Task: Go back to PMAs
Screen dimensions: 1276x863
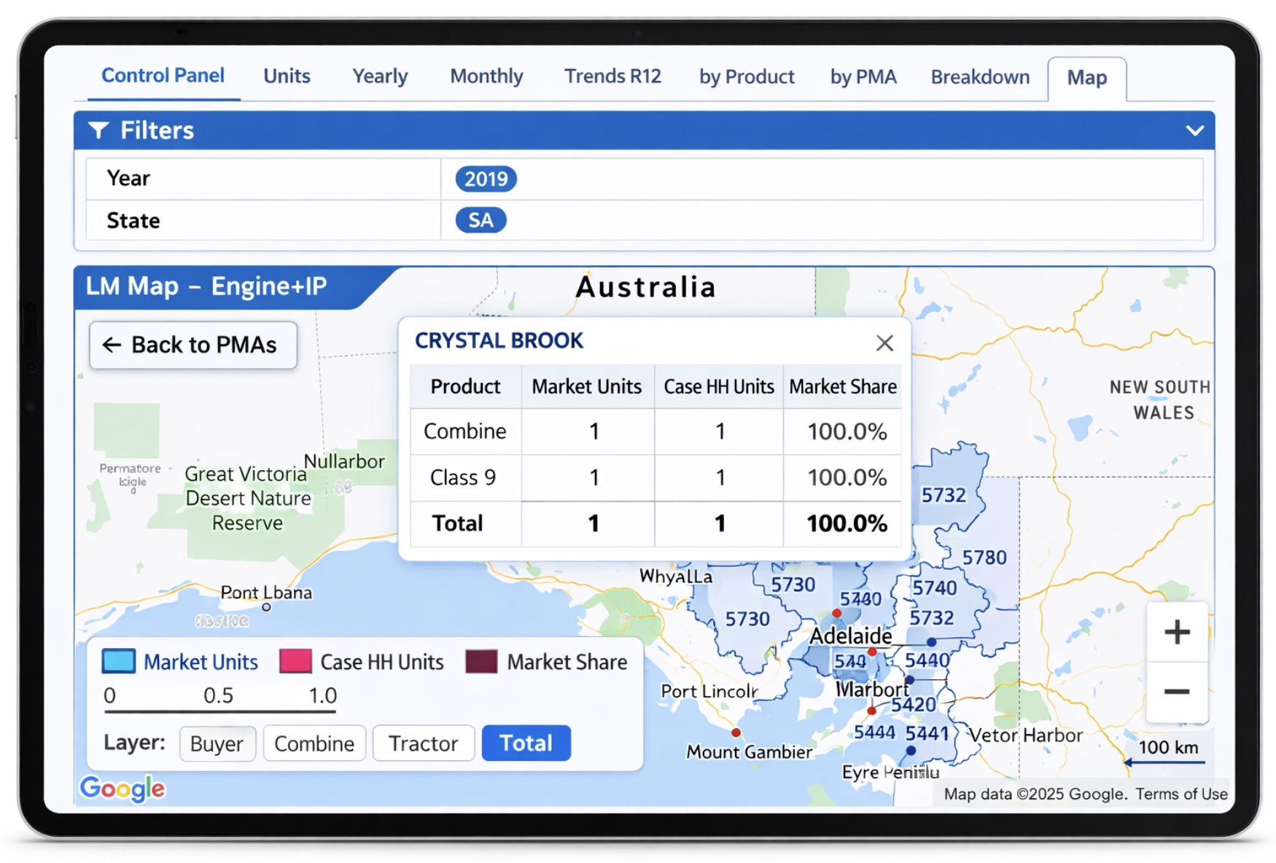Action: pyautogui.click(x=192, y=345)
